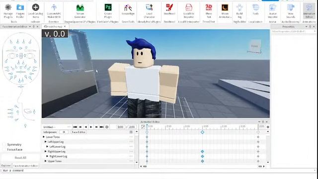The image size is (318, 179).
Task: Open the Moon Animator plugin
Action: click(225, 11)
